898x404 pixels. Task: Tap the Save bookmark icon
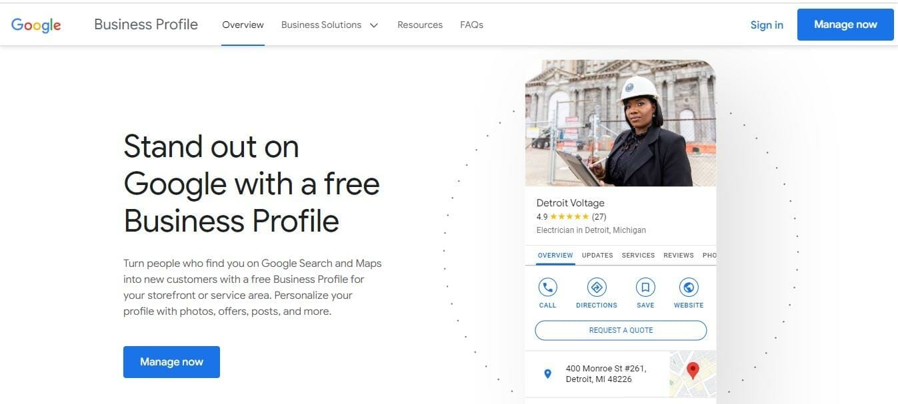[645, 288]
